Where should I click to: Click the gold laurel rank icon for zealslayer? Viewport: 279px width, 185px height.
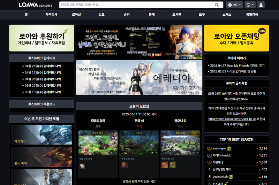click(x=209, y=148)
